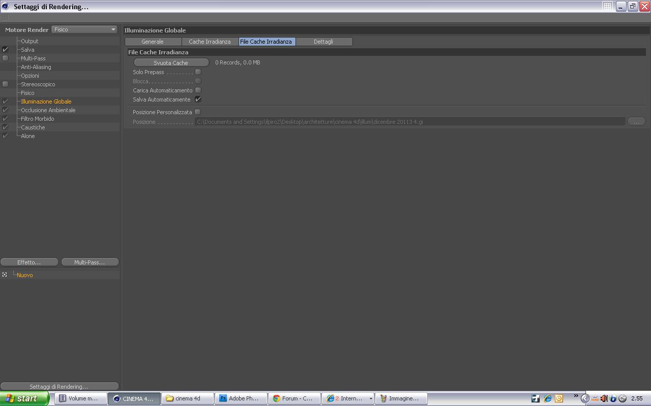651x406 pixels.
Task: Open the cinema 4d folder taskbar button
Action: click(188, 398)
